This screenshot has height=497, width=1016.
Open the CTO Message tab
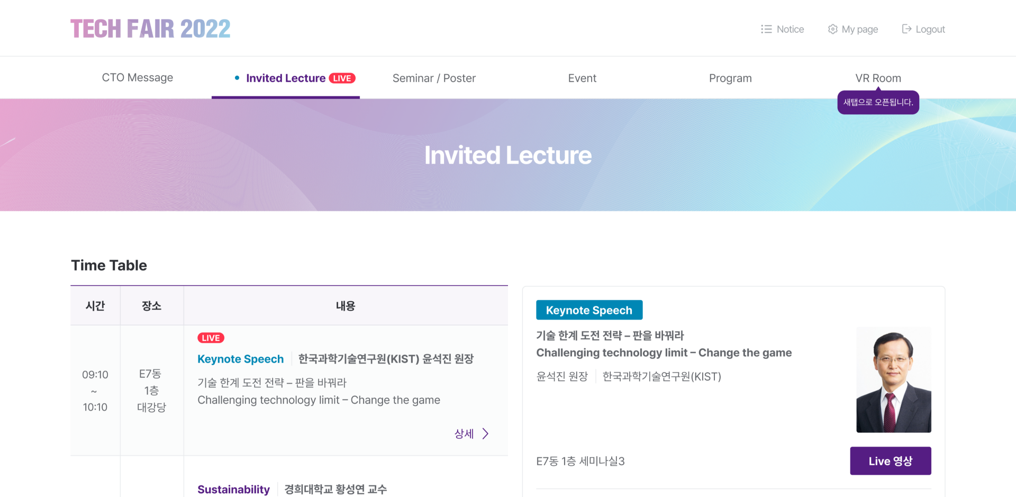138,78
